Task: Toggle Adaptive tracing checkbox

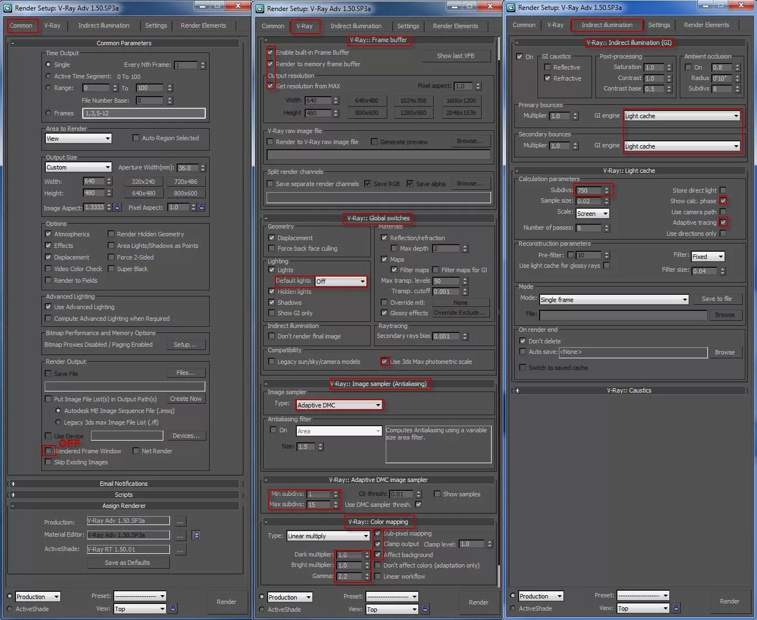Action: pos(723,222)
